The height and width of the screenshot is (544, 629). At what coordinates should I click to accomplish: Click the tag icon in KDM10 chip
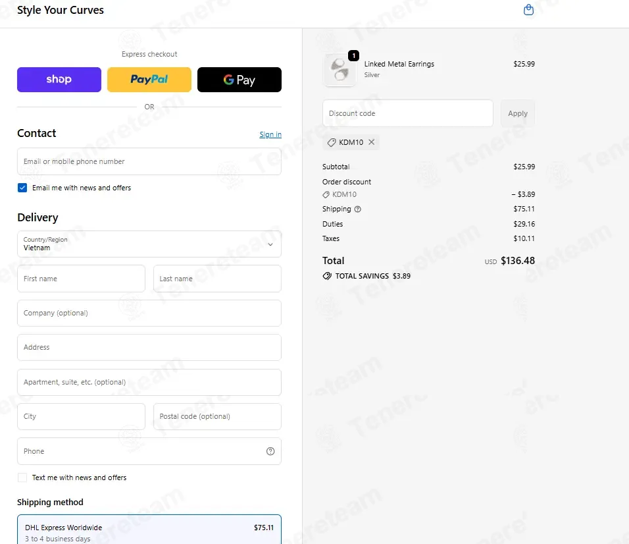pyautogui.click(x=332, y=142)
